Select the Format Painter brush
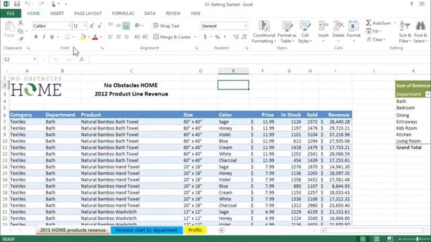The width and height of the screenshot is (431, 242). (21, 39)
